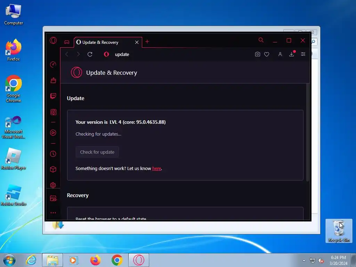Open the network tray icon
This screenshot has width=356, height=267.
pos(313,260)
